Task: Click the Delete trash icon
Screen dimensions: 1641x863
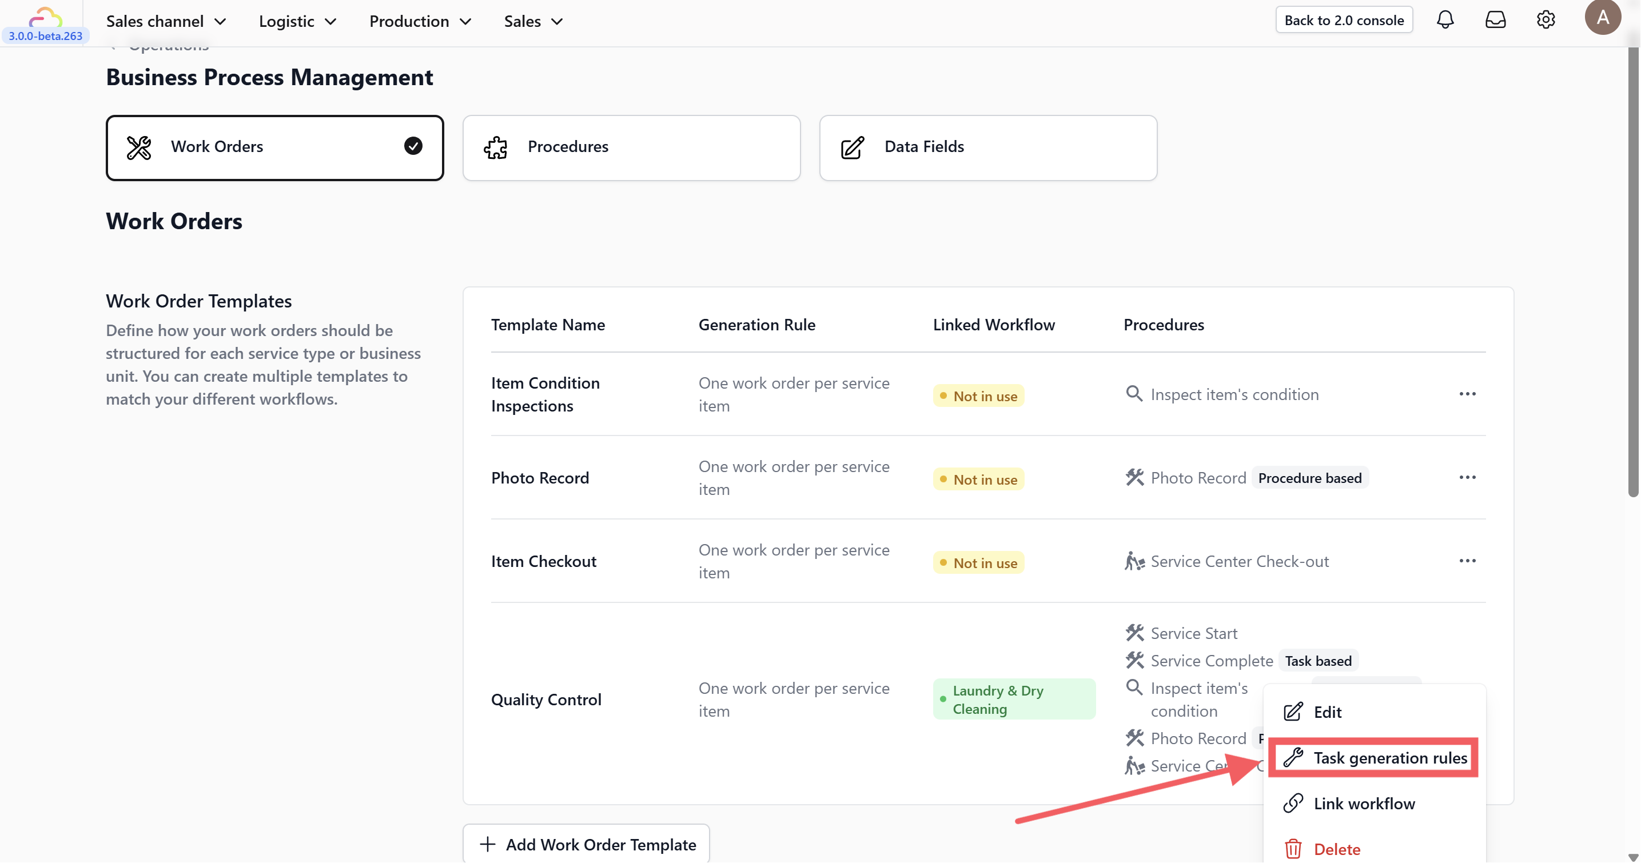Action: click(1293, 849)
